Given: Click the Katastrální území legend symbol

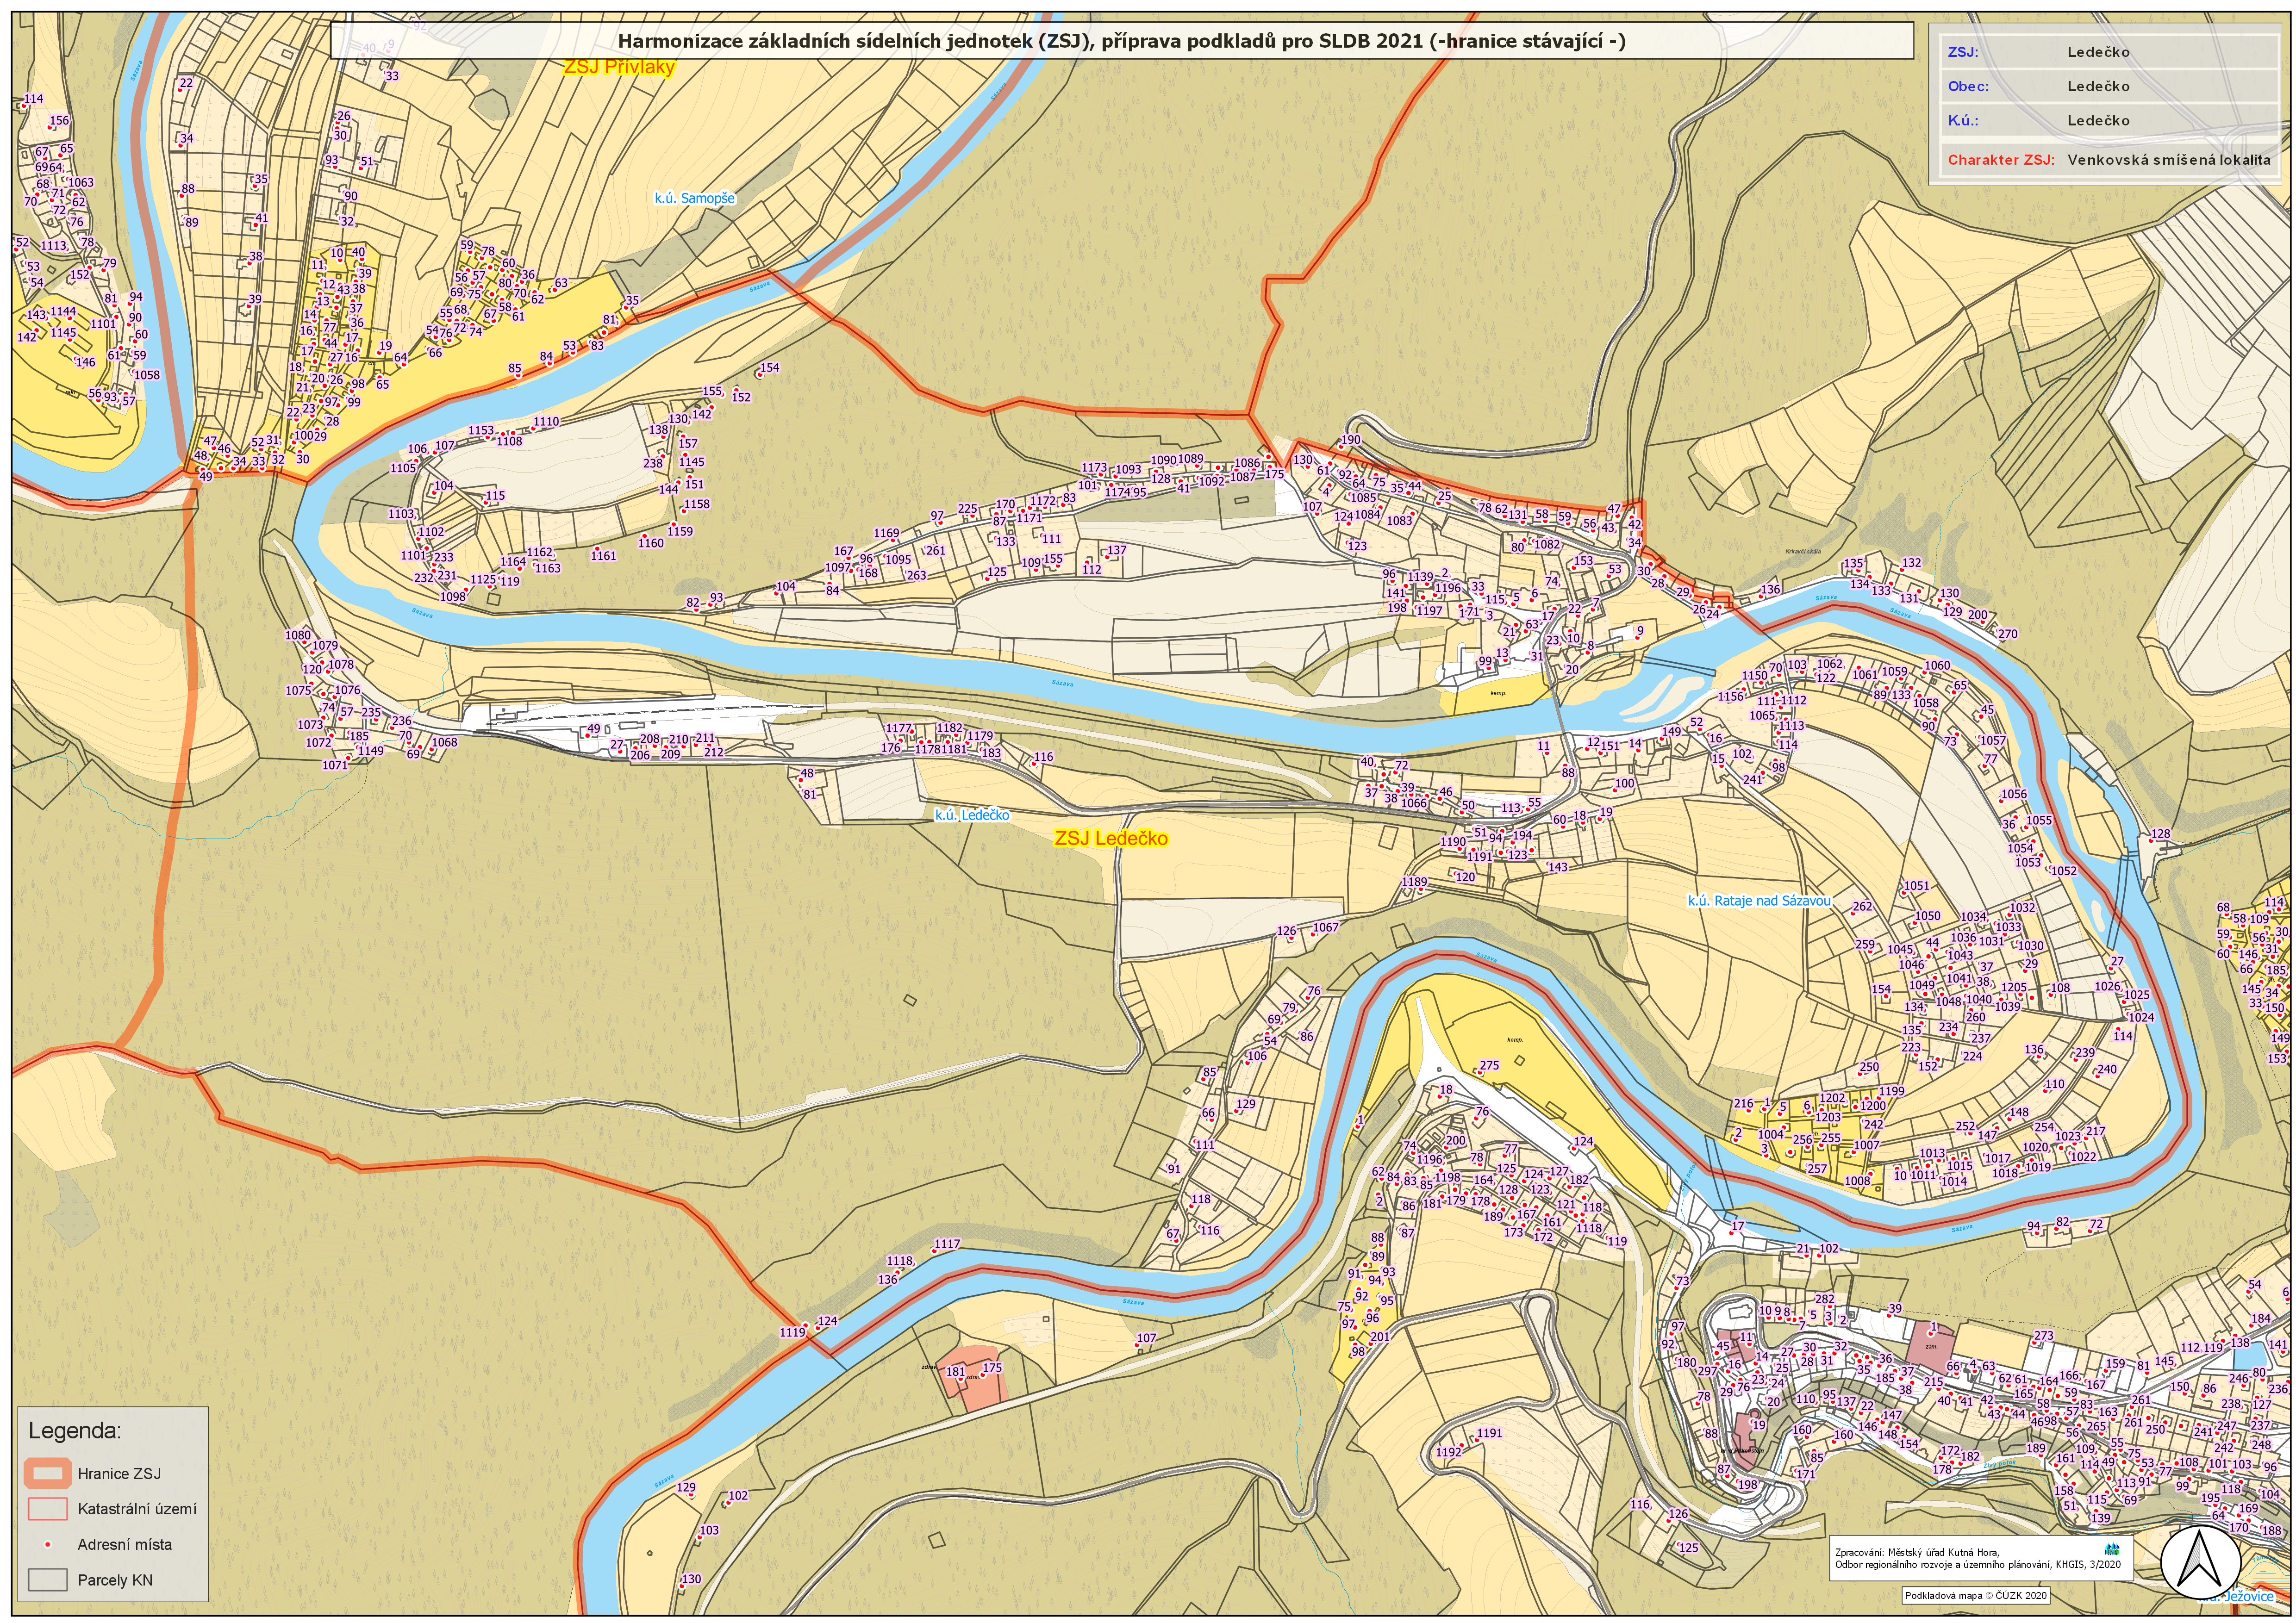Looking at the screenshot, I should 47,1508.
